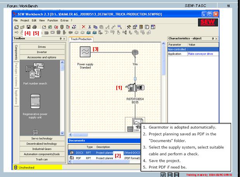Expand the Decentralized technology category

(42, 144)
